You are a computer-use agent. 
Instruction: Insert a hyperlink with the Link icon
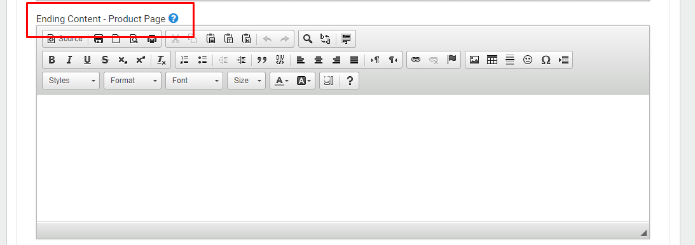[416, 60]
